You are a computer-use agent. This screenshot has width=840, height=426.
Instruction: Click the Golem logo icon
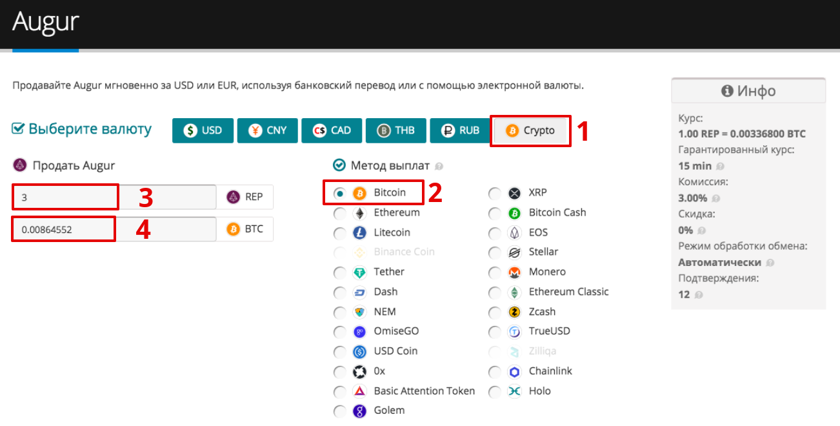(359, 411)
